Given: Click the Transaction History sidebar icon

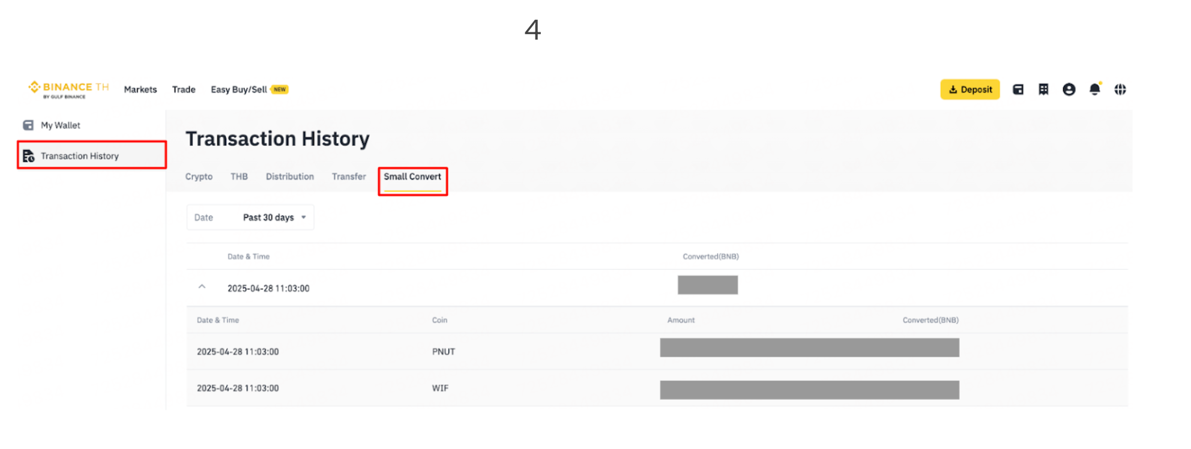Looking at the screenshot, I should click(28, 156).
